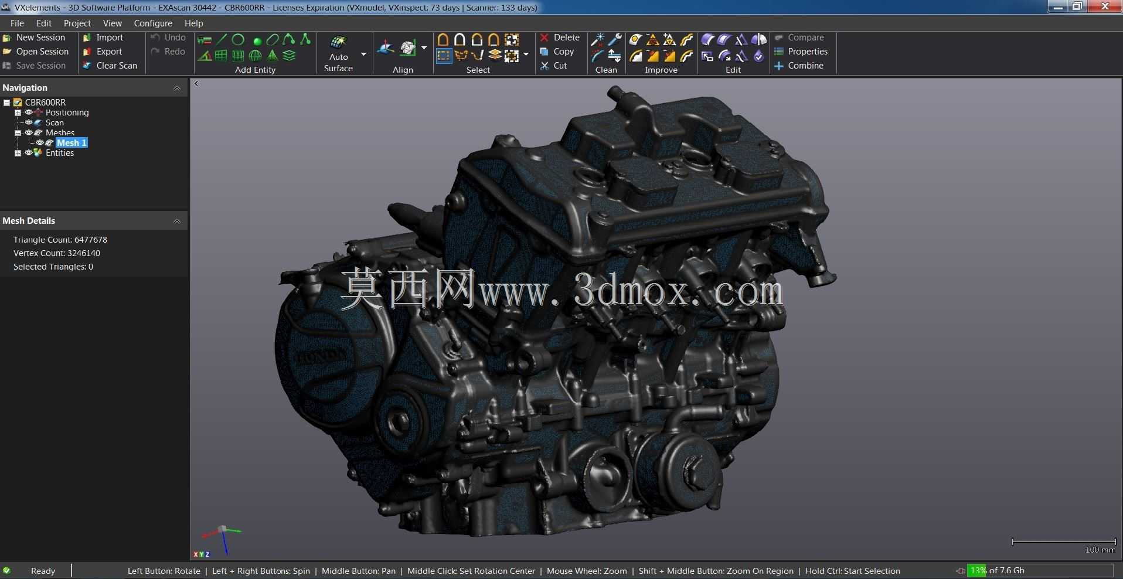Add a sphere wireframe entity

click(255, 56)
